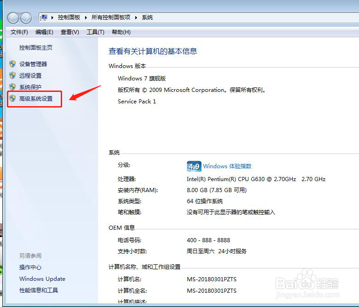
Task: Expand the arrow after 所有控制面板项 breadcrumb
Action: [x=136, y=17]
